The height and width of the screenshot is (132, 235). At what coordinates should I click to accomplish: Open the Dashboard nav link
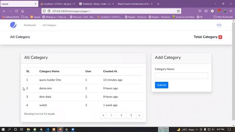click(30, 25)
